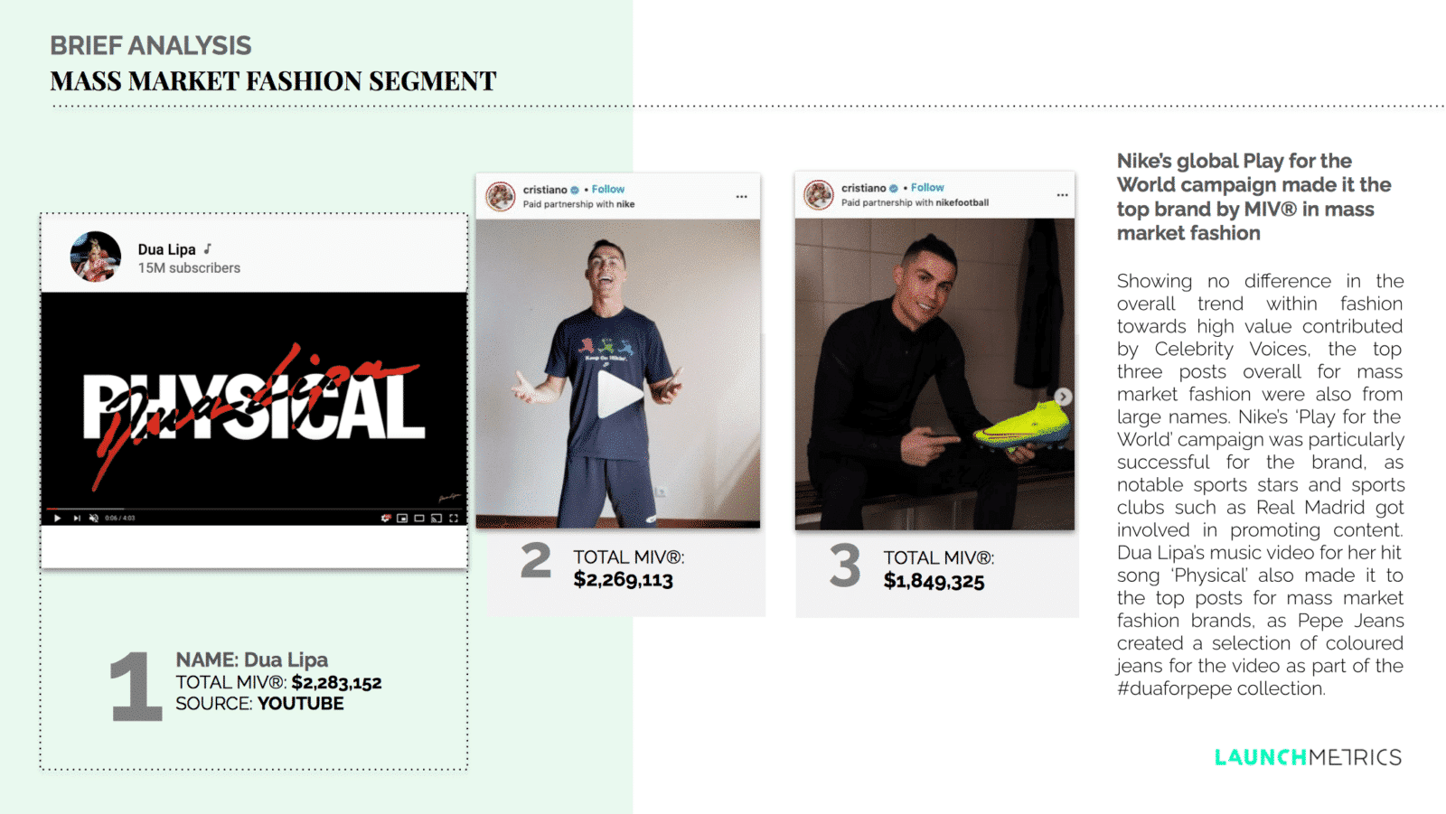Screen dimensions: 1446x814
Task: Open Dua Lipa channel name link
Action: pyautogui.click(x=167, y=249)
